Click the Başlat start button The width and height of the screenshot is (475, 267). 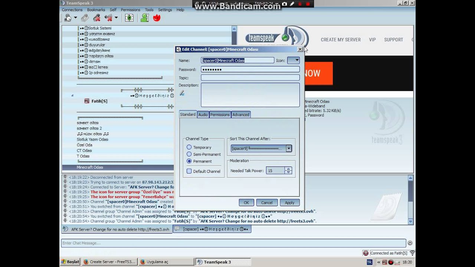coord(70,262)
